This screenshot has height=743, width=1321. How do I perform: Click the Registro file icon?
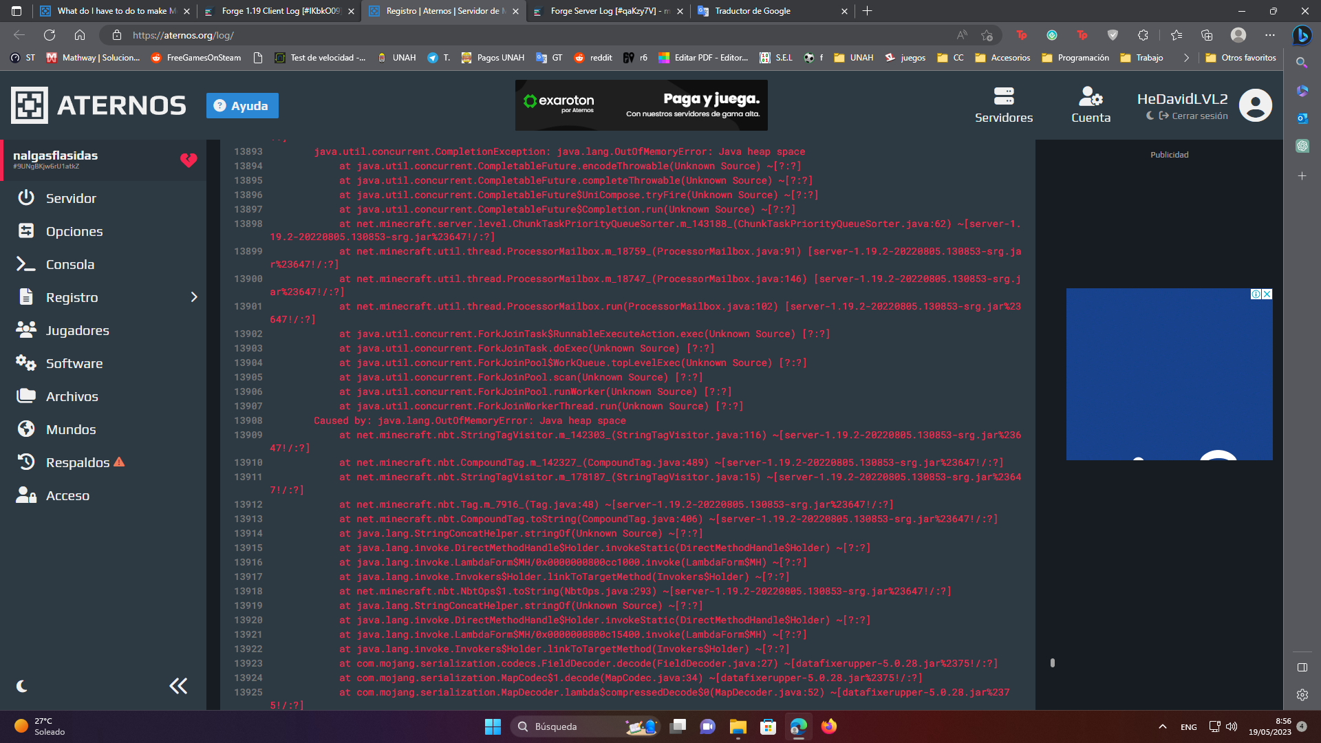point(26,297)
